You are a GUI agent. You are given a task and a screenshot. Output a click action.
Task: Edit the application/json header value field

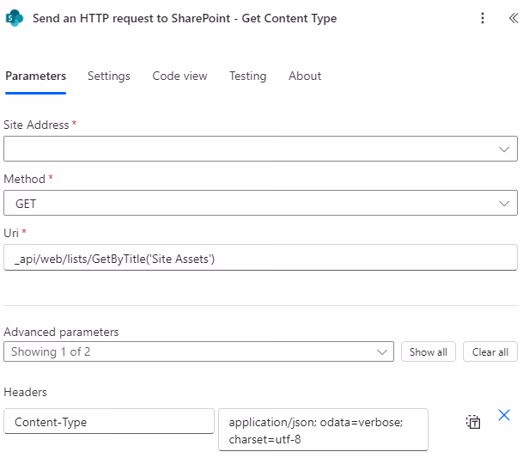point(323,430)
